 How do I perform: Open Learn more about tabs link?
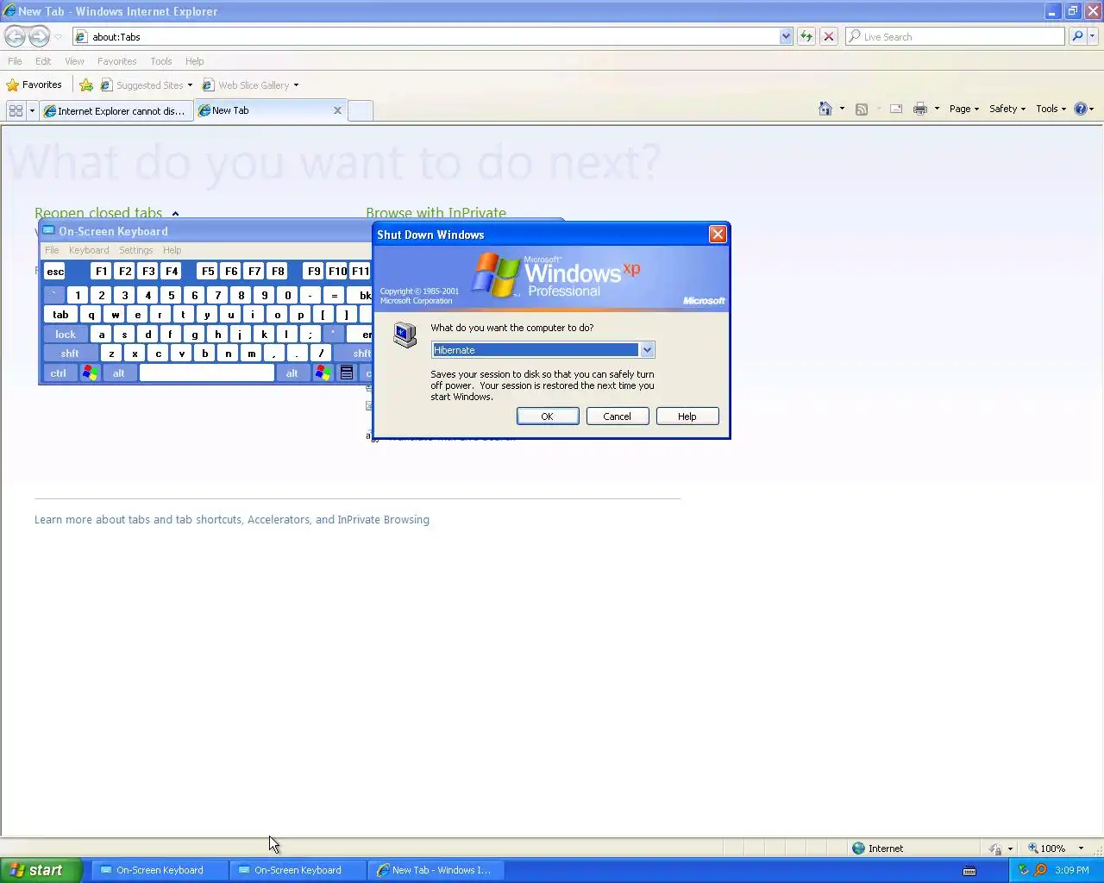(x=232, y=520)
